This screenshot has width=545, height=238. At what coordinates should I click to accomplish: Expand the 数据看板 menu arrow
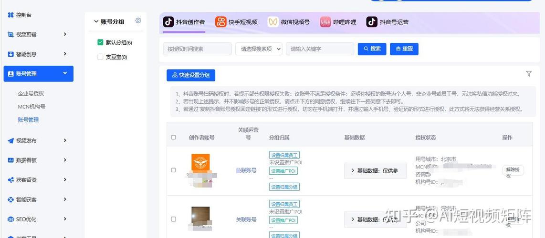click(65, 160)
